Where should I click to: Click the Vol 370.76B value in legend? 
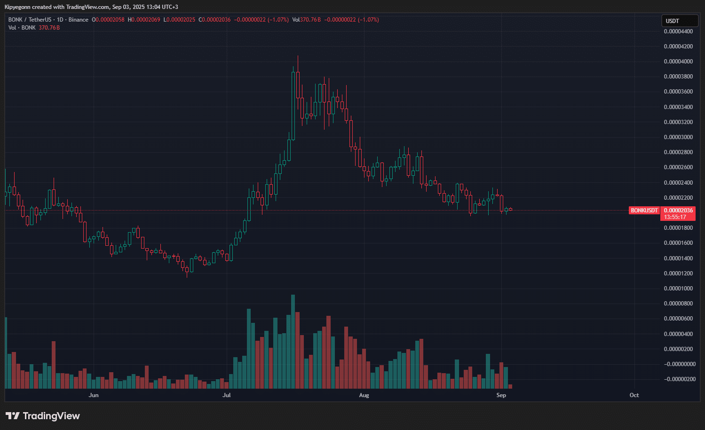[306, 20]
